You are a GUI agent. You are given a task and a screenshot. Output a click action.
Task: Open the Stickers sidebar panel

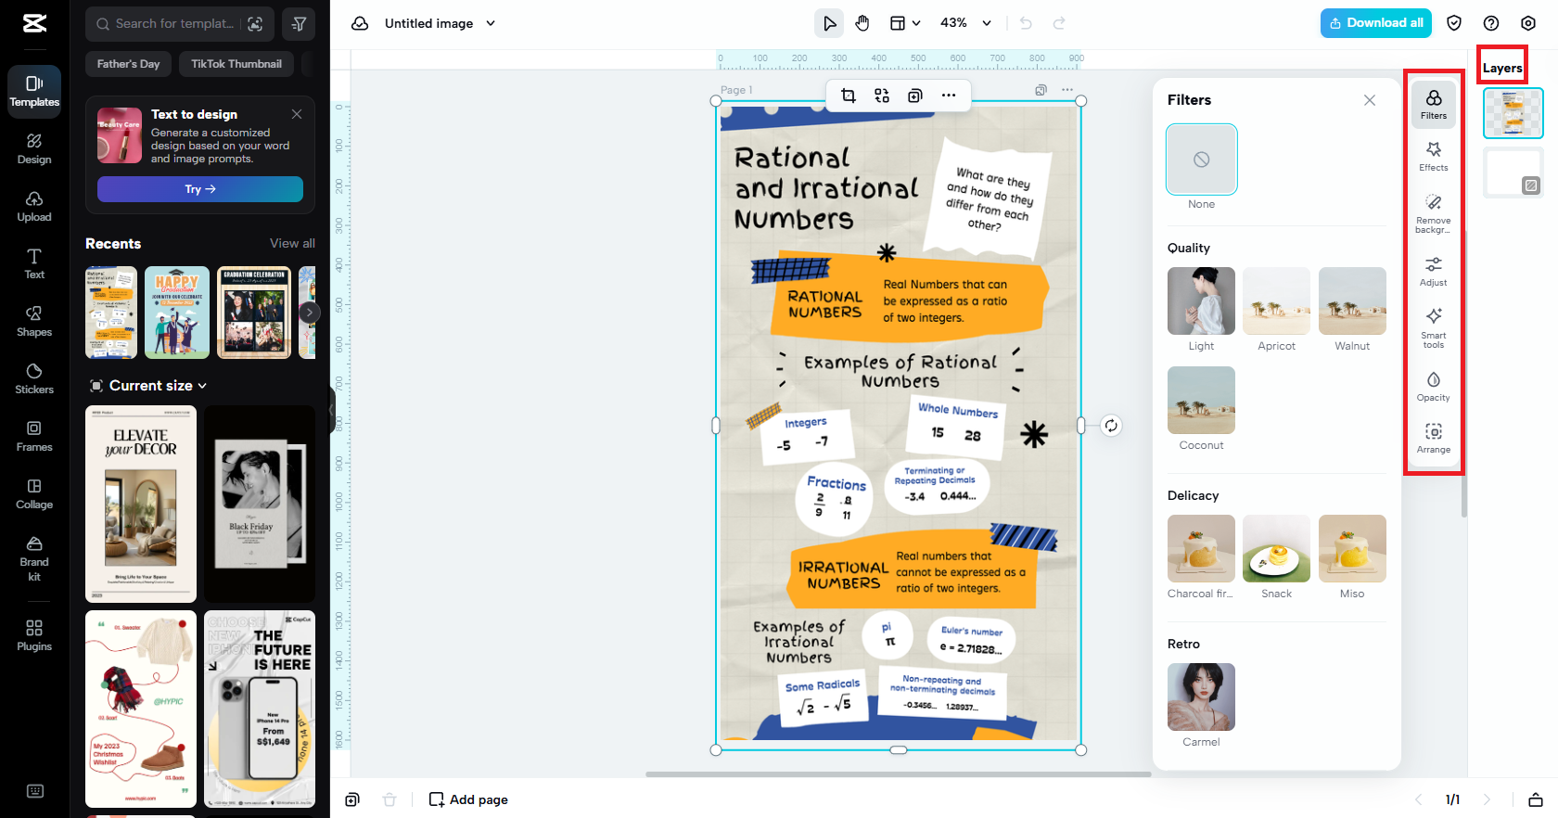pyautogui.click(x=34, y=378)
